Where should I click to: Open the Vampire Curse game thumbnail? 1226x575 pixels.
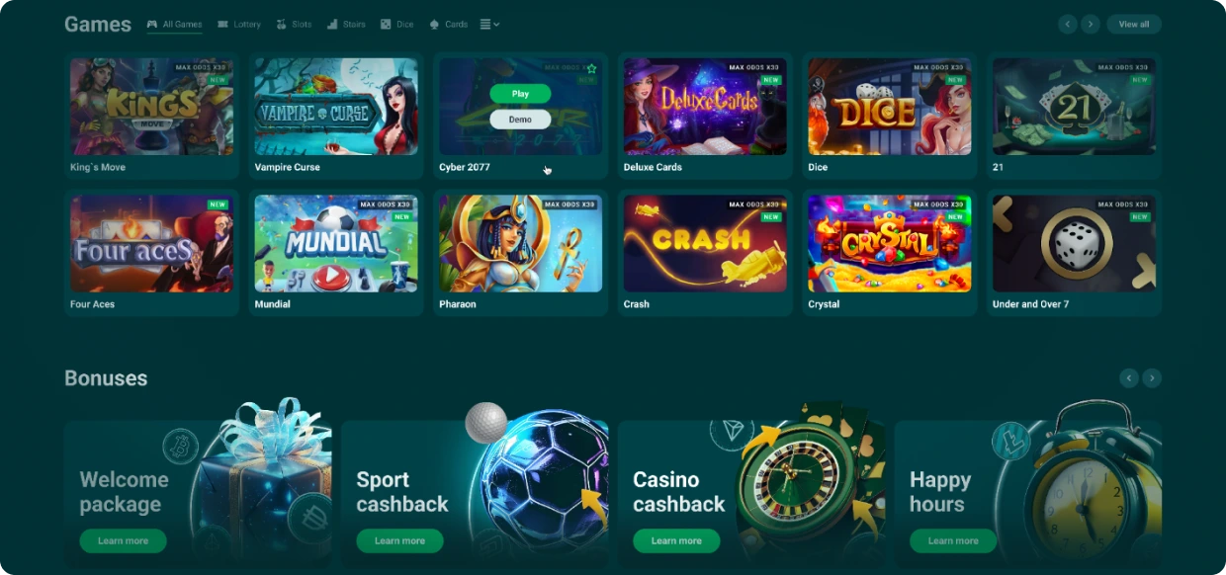[336, 107]
